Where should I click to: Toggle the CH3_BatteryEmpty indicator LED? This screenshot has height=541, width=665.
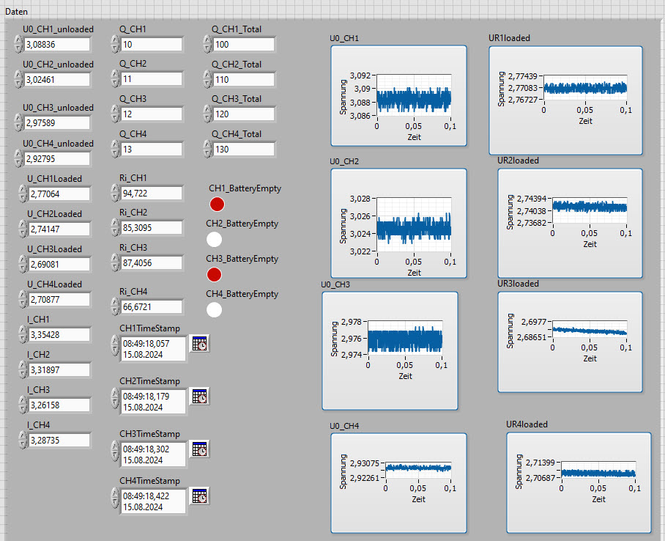pos(214,275)
